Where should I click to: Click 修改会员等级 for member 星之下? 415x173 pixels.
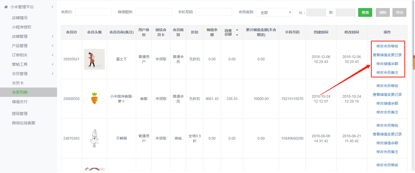point(387,46)
